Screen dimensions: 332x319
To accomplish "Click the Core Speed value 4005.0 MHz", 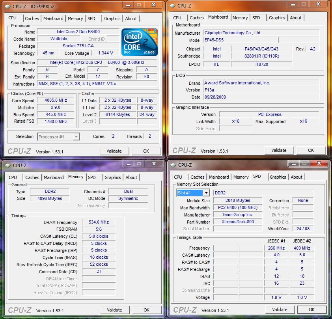I will pyautogui.click(x=56, y=100).
